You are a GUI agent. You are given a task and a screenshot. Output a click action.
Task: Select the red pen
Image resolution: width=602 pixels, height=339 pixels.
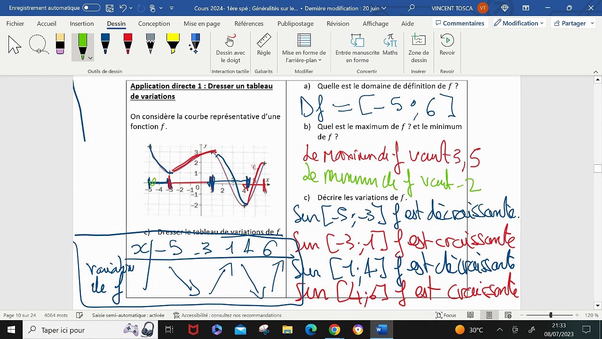point(128,44)
